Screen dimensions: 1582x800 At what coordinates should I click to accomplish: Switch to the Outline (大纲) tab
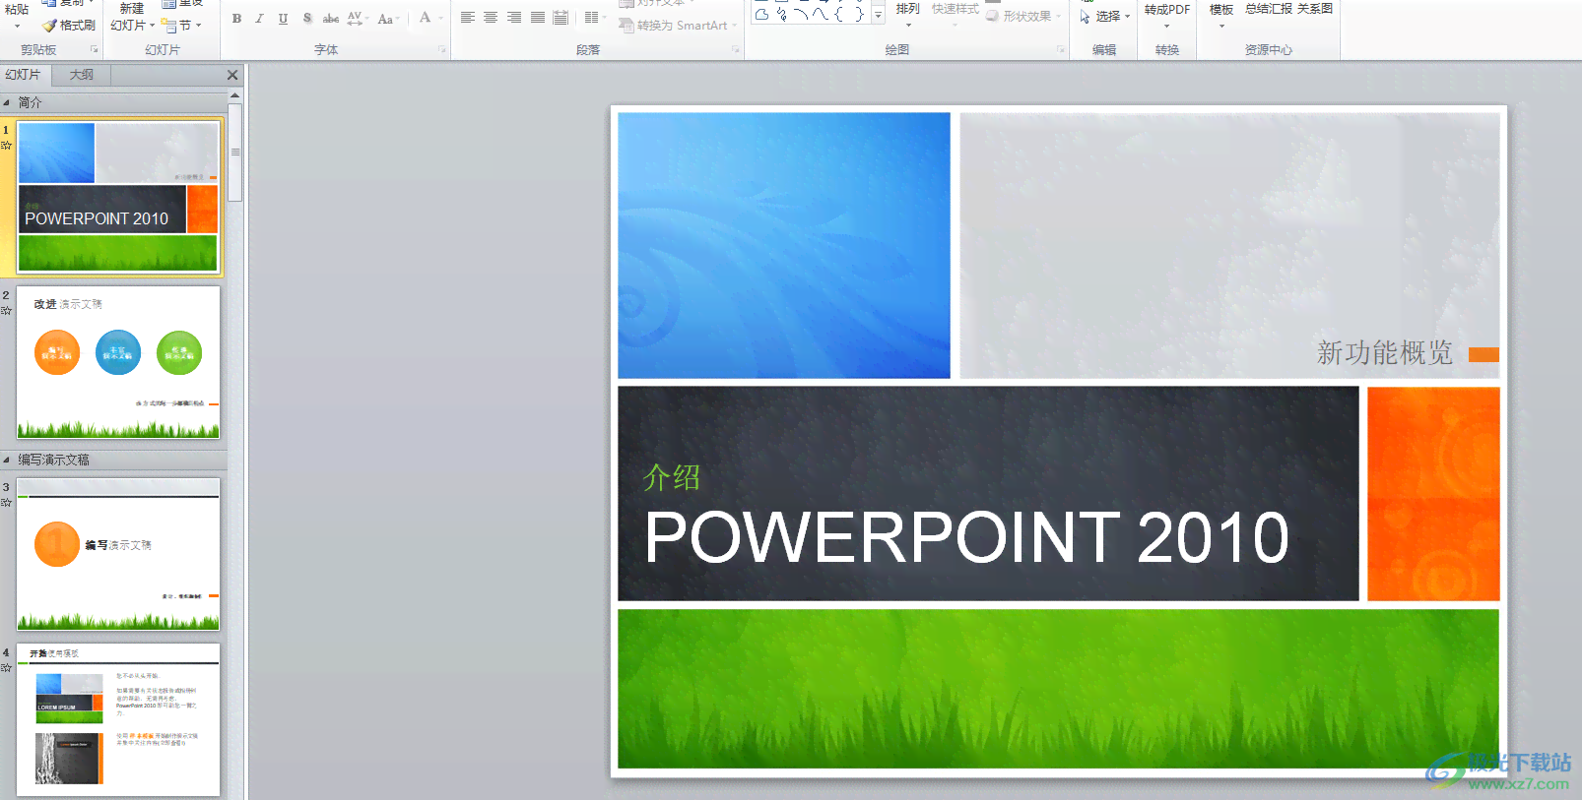(x=82, y=75)
